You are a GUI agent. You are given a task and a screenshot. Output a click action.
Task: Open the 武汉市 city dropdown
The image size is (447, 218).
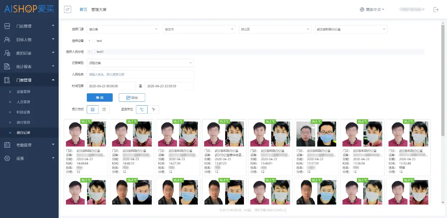click(199, 29)
